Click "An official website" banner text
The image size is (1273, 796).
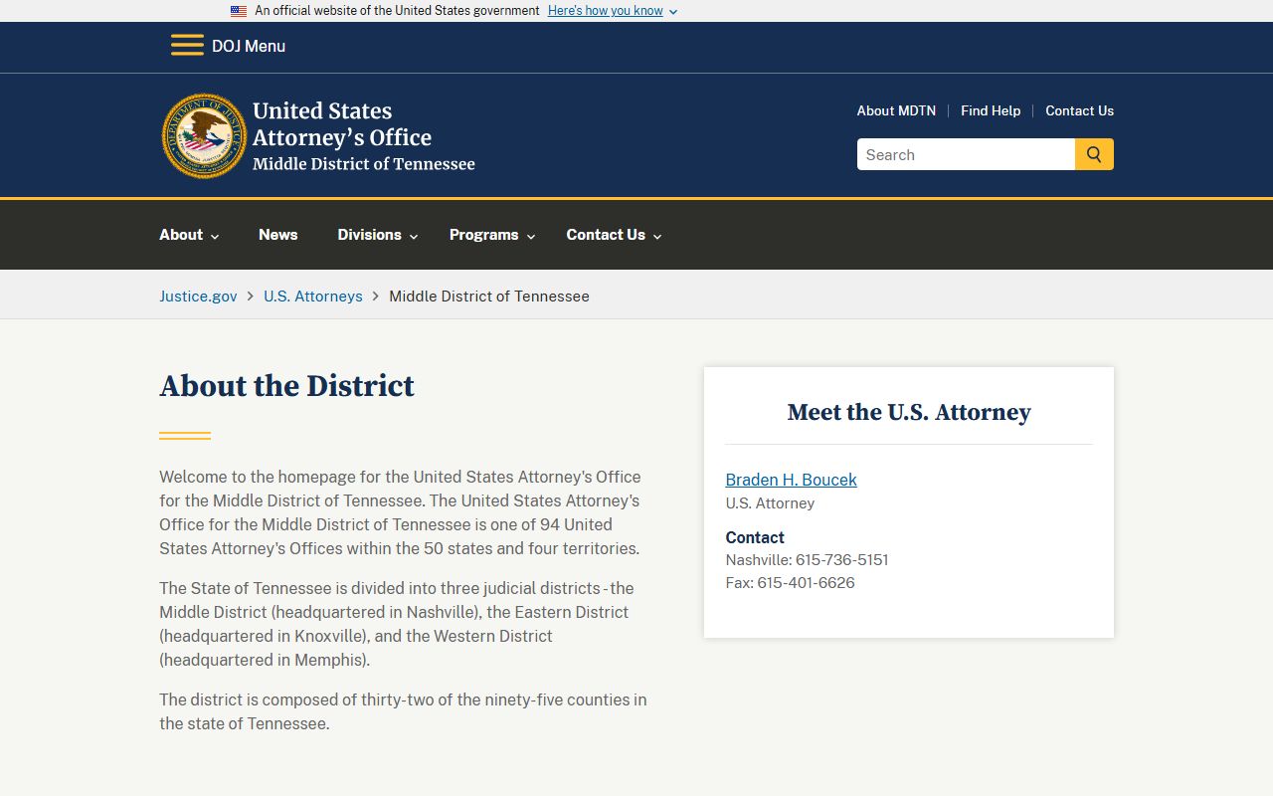pyautogui.click(x=397, y=11)
